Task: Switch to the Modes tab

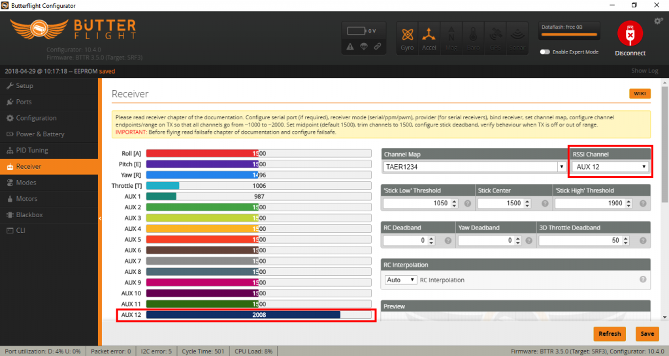Action: click(26, 183)
